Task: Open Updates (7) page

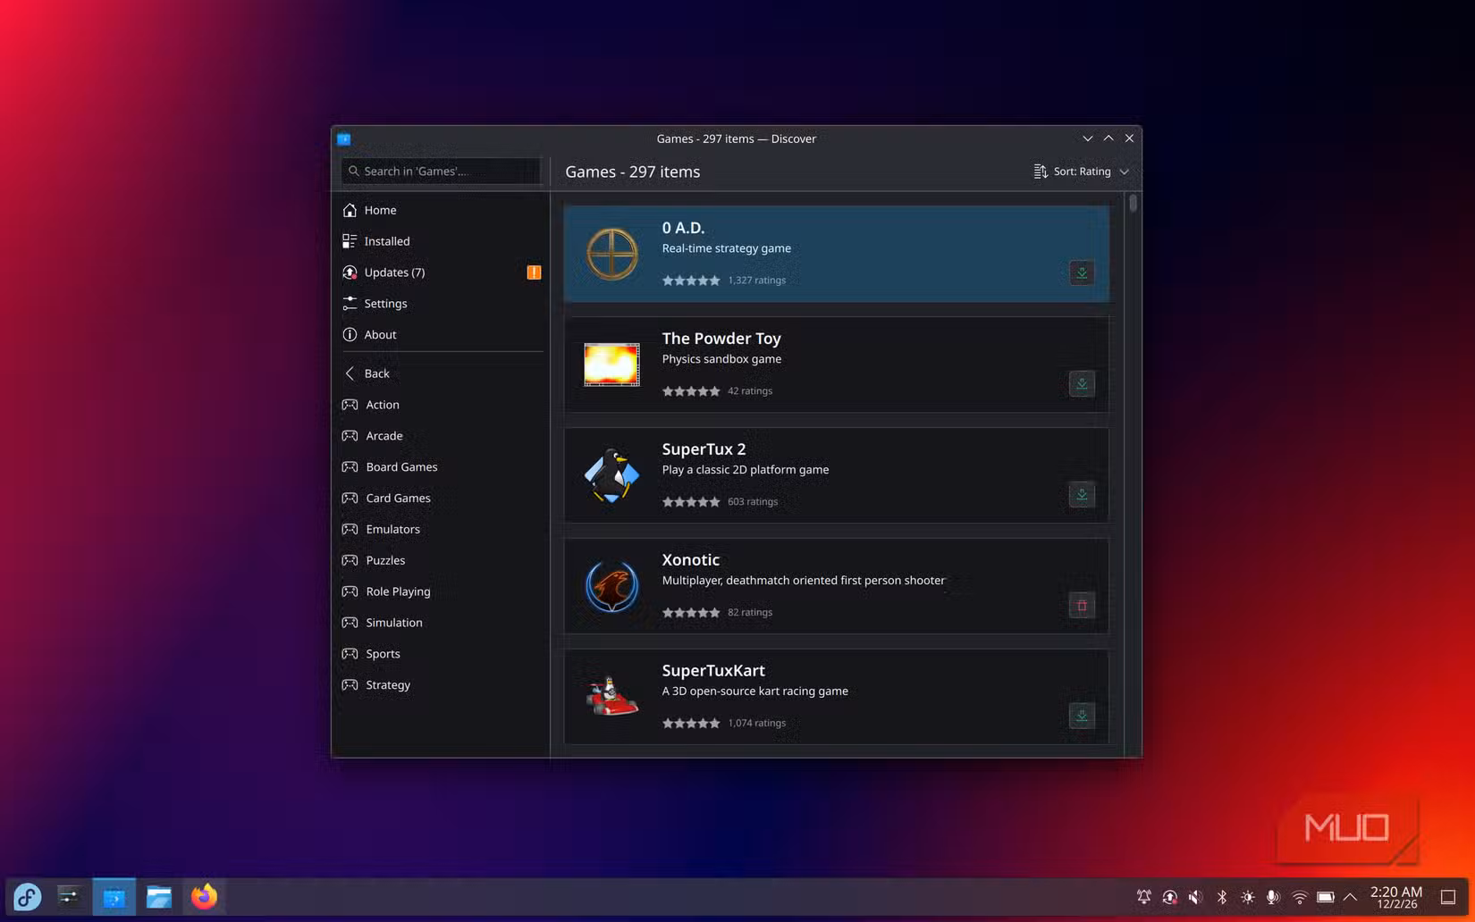Action: (441, 272)
